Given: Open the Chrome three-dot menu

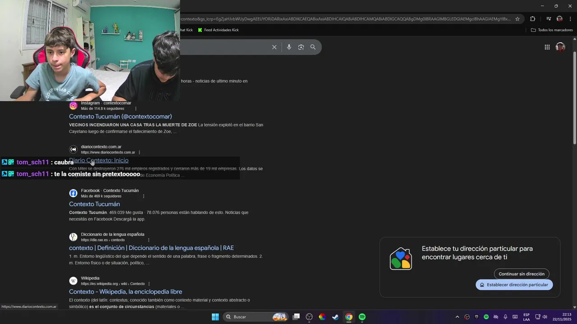Looking at the screenshot, I should pos(570,19).
